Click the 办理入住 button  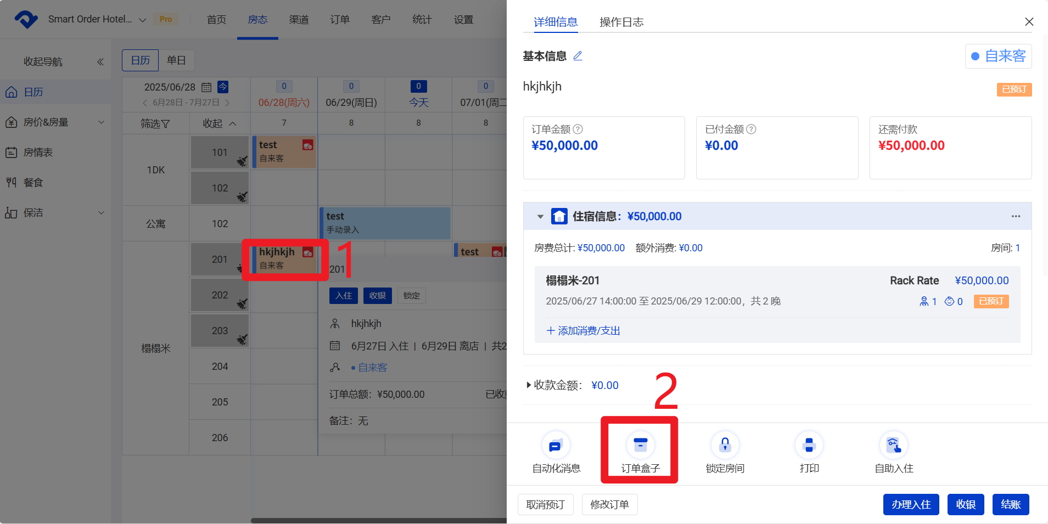click(x=911, y=504)
